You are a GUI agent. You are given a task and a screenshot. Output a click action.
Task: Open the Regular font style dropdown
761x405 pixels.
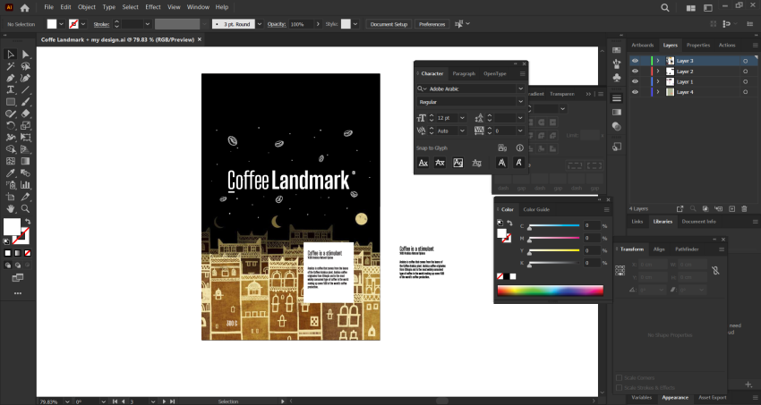coord(520,102)
